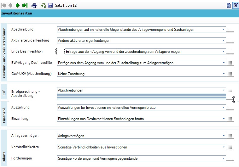Expand the Einzahlung dropdown arrow

[x=224, y=119]
